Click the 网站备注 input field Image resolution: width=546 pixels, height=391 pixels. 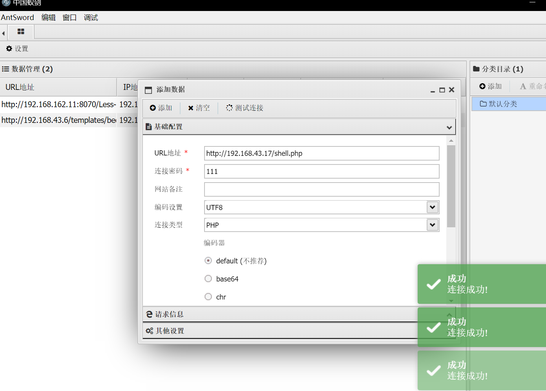pos(321,189)
